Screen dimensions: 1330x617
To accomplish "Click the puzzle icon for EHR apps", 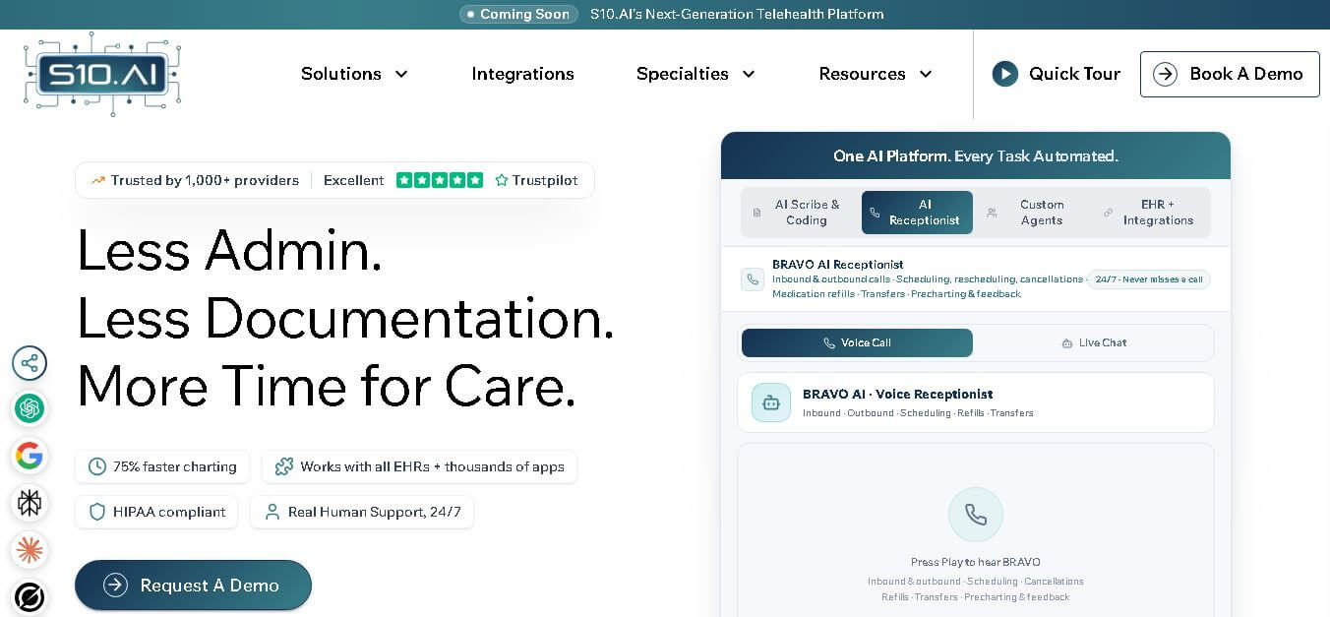I will pos(284,466).
